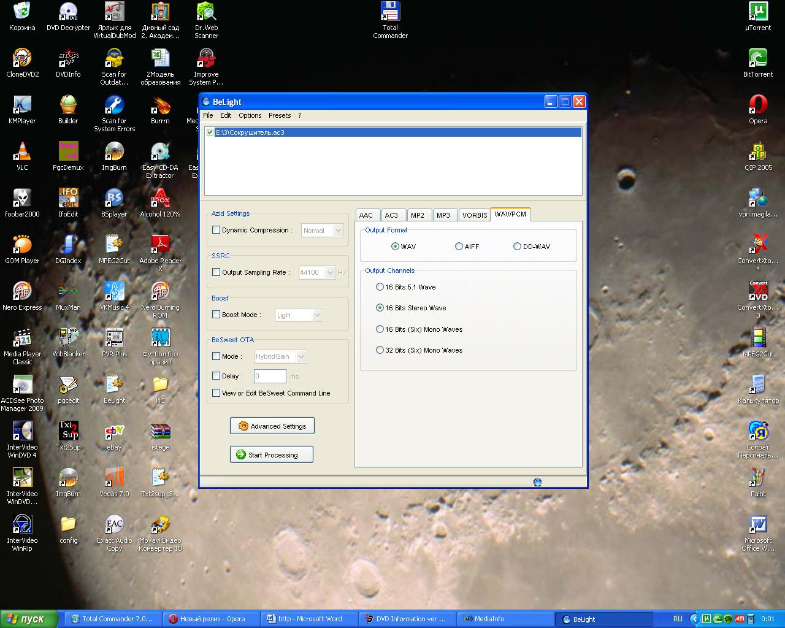Image resolution: width=785 pixels, height=628 pixels.
Task: Choose 16 Bits (Six) Mono Waves
Action: (x=380, y=329)
